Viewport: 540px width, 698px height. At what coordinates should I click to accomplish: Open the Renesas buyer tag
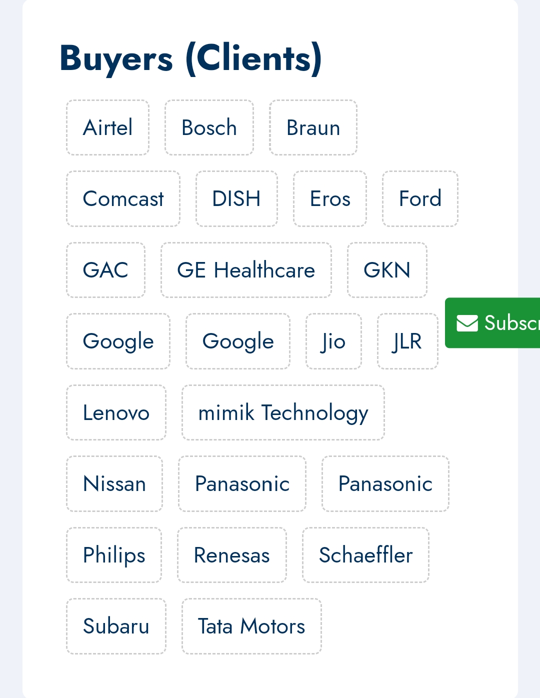(x=232, y=555)
